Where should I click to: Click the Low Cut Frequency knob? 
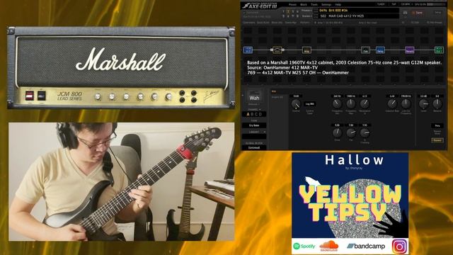click(x=406, y=103)
